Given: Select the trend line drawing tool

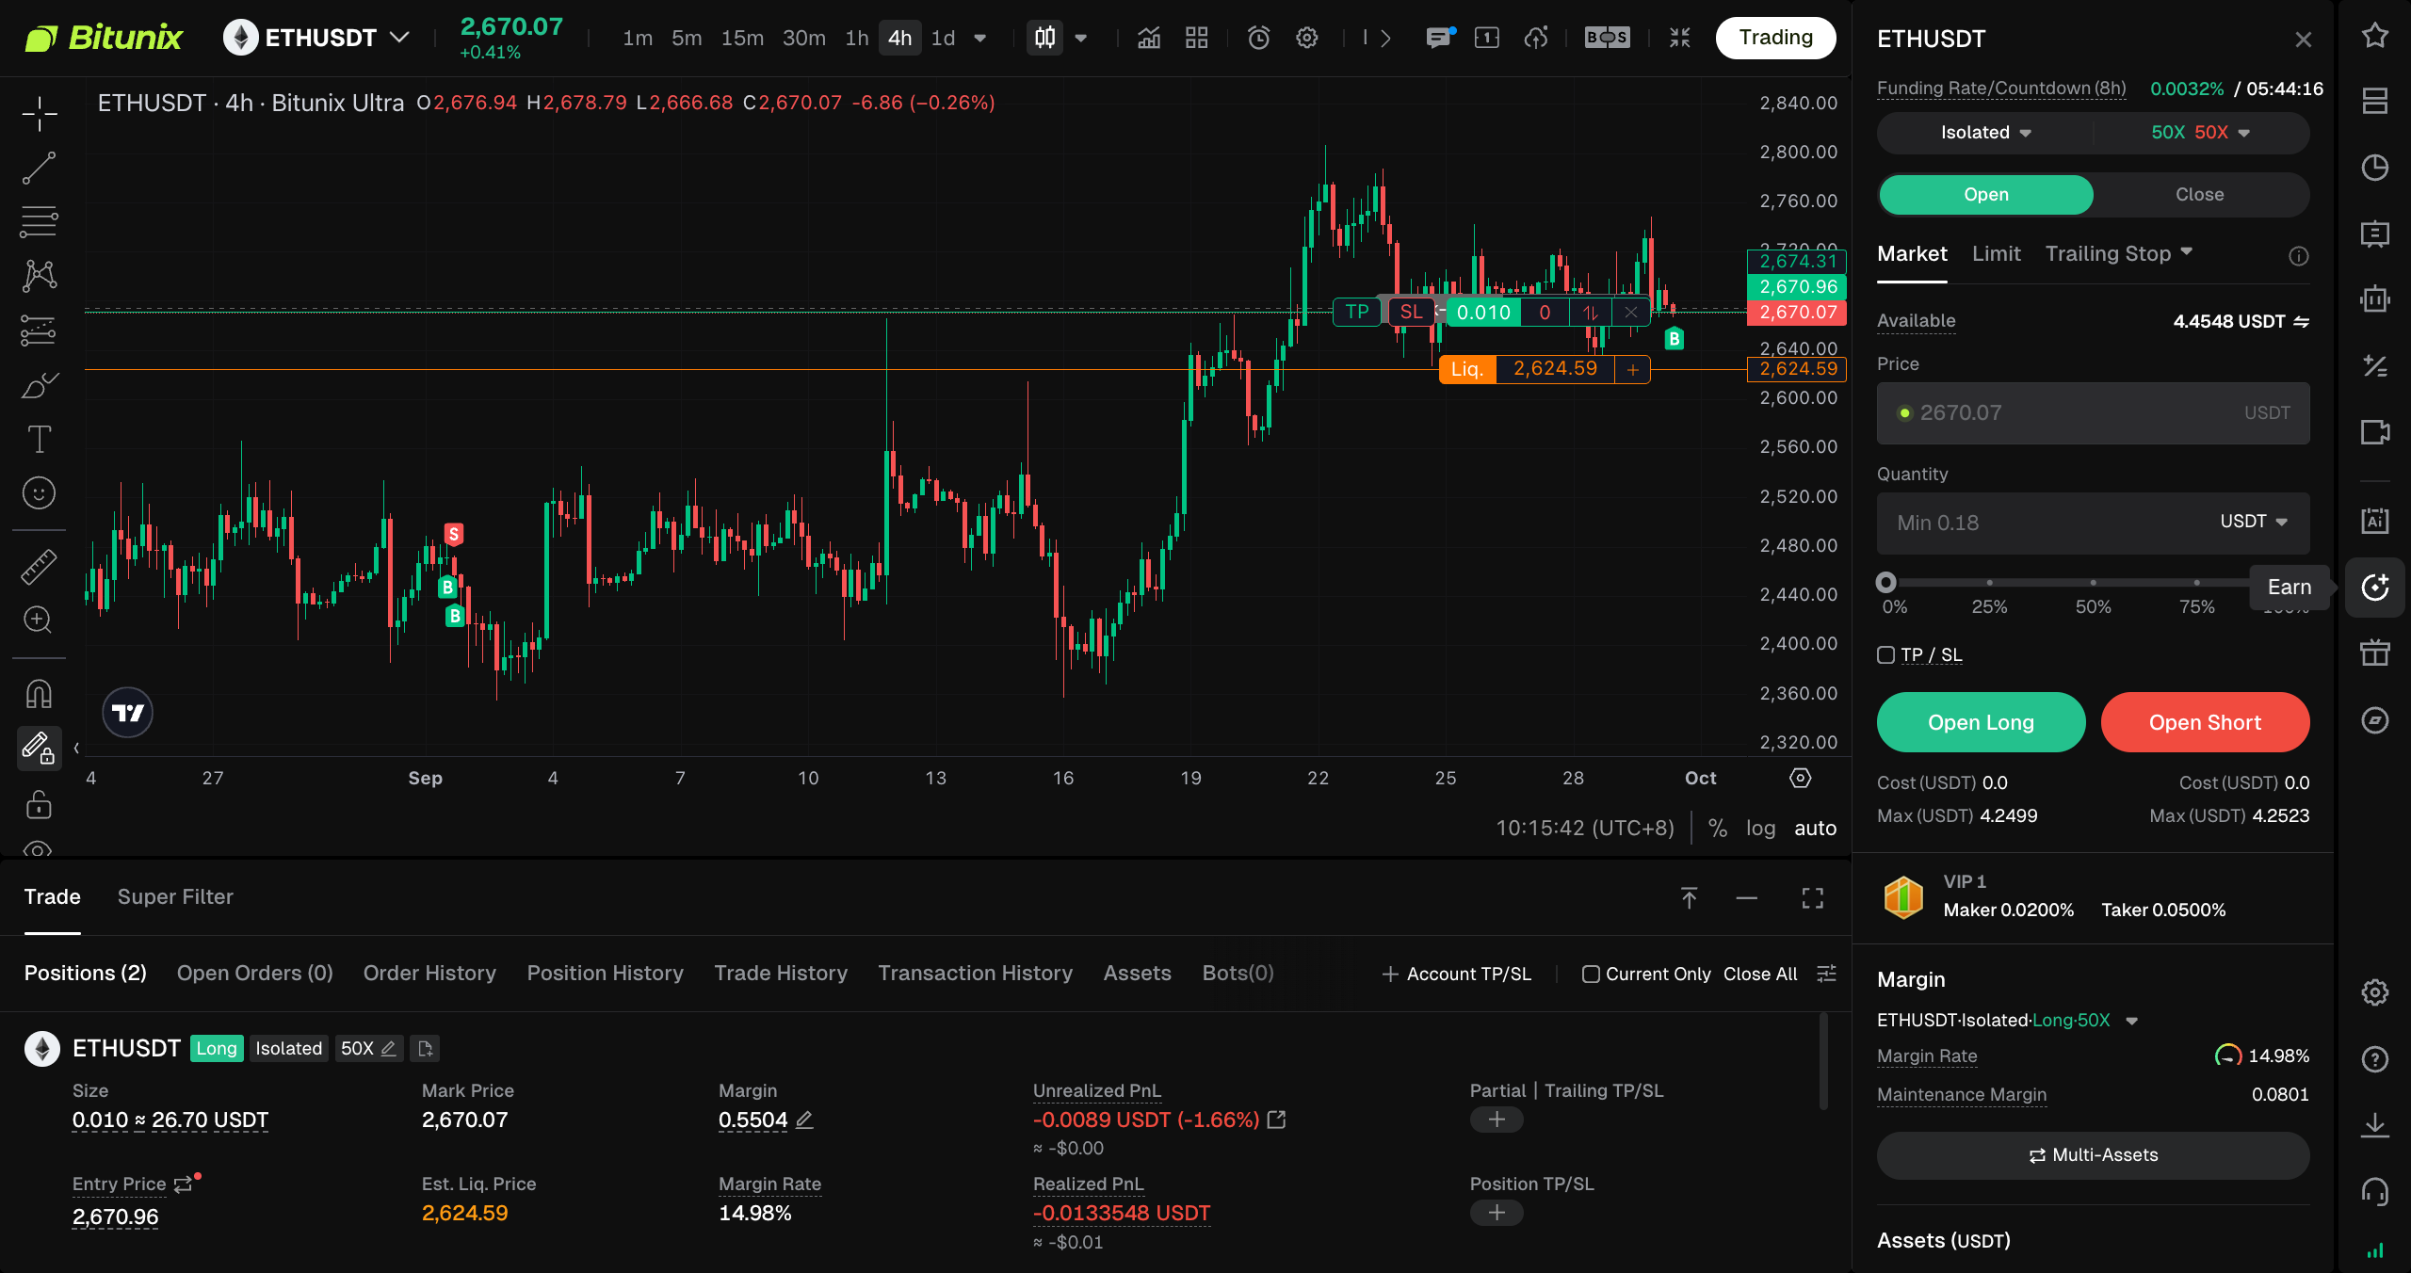Looking at the screenshot, I should tap(40, 169).
